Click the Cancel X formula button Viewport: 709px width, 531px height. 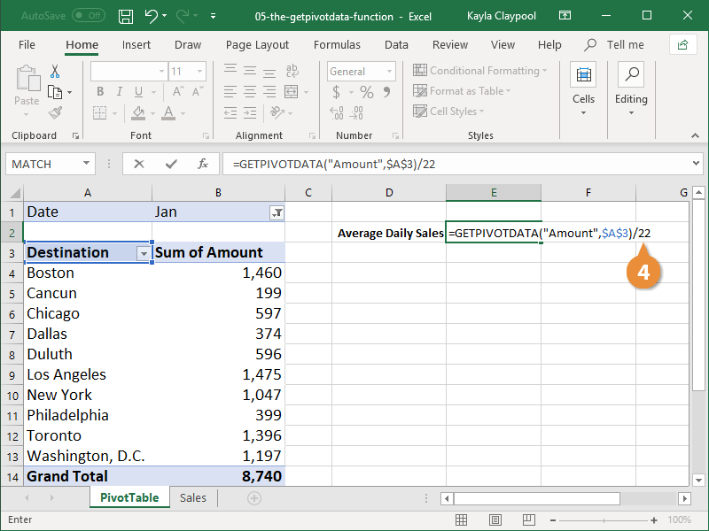click(x=139, y=164)
